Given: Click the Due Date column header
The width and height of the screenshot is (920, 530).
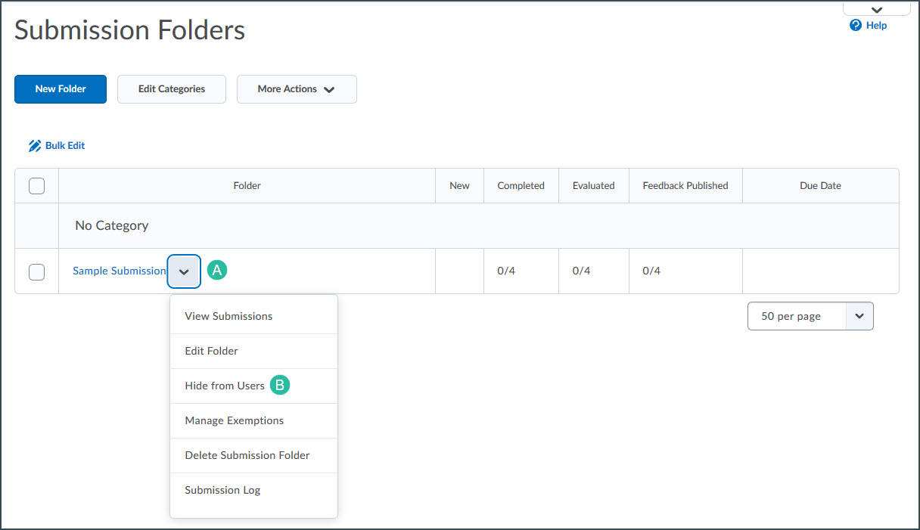Looking at the screenshot, I should click(x=820, y=185).
